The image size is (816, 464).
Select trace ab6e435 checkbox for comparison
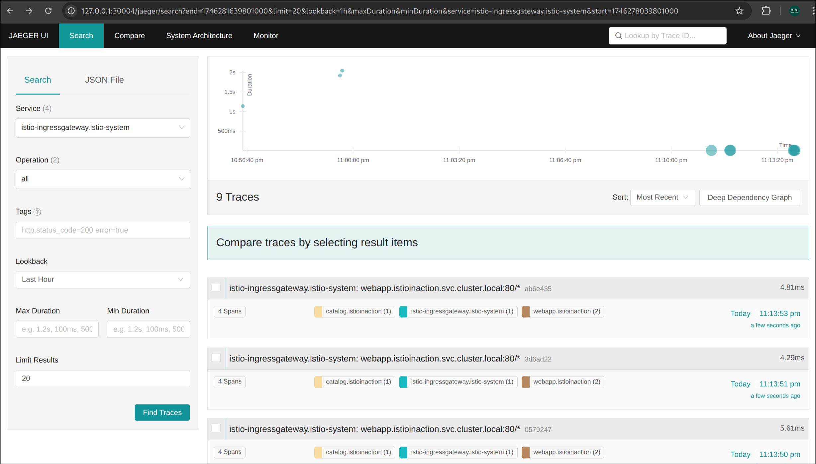[216, 287]
